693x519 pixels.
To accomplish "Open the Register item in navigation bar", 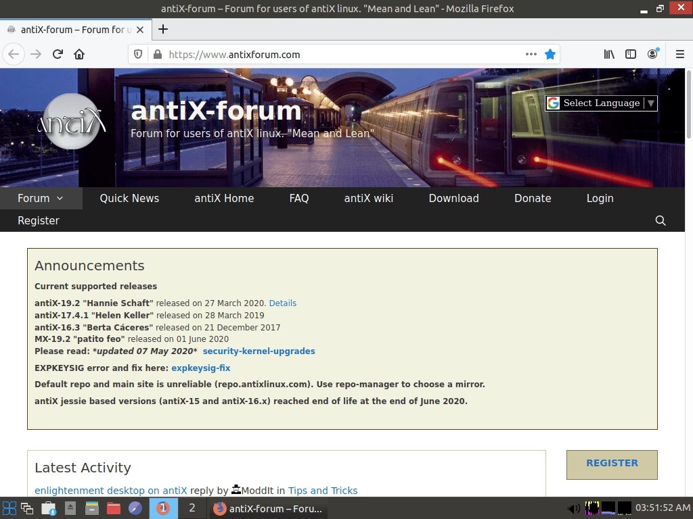I will [39, 220].
